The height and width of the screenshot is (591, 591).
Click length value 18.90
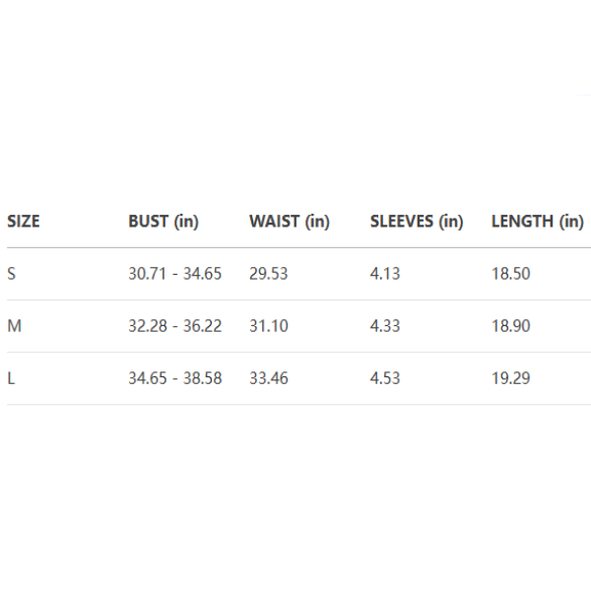click(x=510, y=326)
